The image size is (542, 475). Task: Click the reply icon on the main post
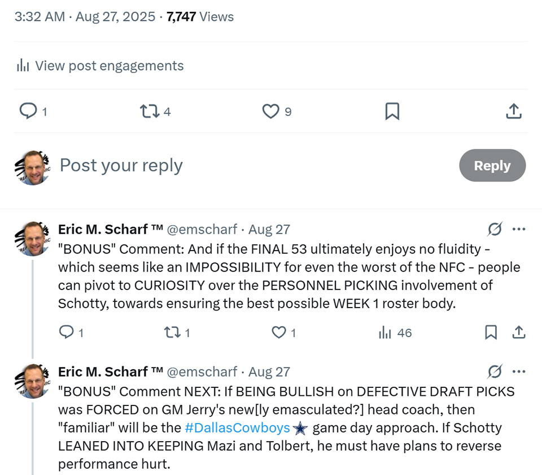click(28, 111)
